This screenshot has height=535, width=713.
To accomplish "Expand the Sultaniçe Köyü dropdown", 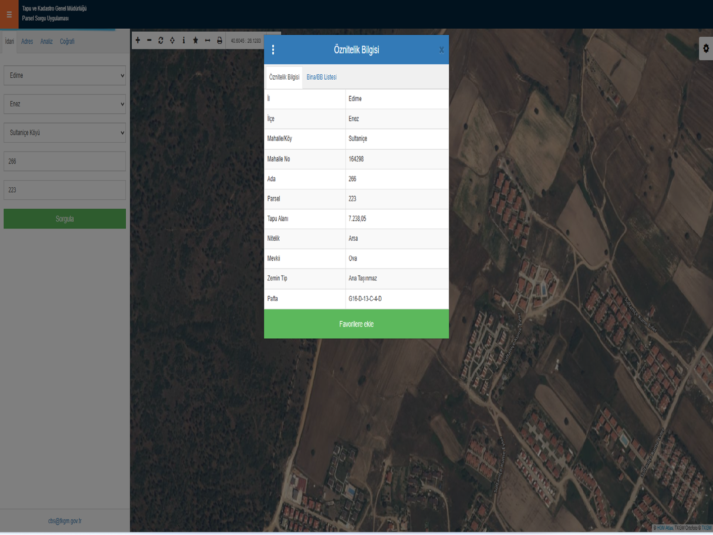I will pos(65,133).
